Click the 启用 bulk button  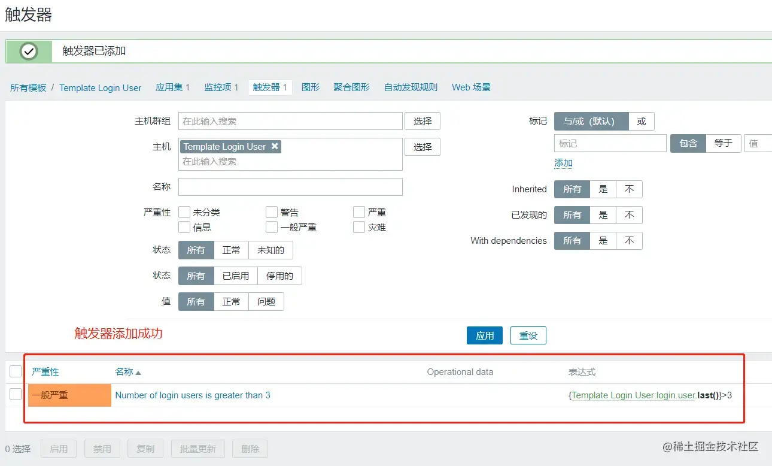point(59,449)
